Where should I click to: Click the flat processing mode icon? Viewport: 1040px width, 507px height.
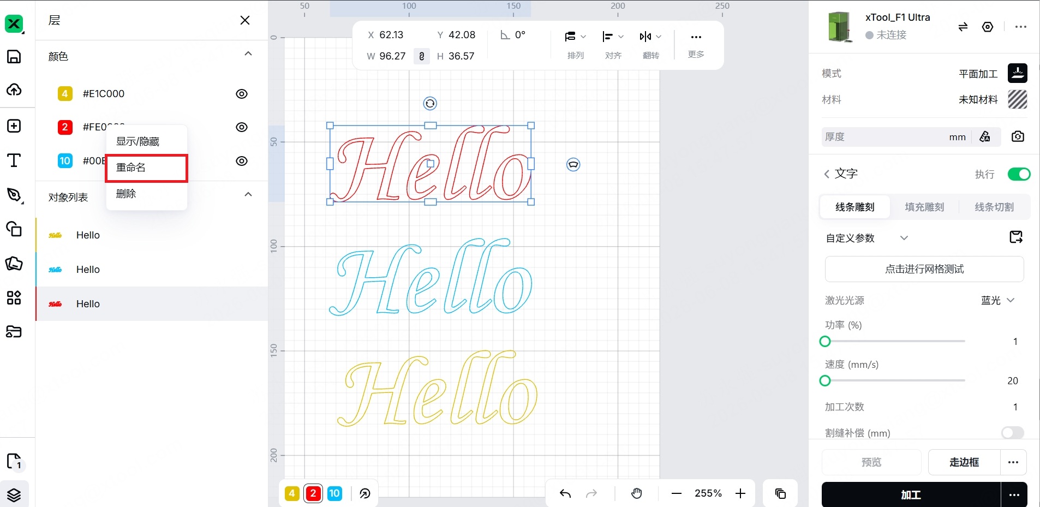pos(1018,73)
